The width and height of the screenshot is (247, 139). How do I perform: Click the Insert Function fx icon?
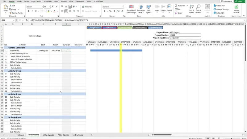(27, 20)
